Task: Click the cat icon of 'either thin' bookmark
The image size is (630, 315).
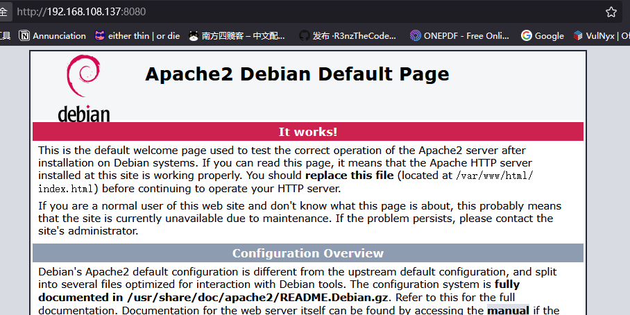Action: pyautogui.click(x=100, y=36)
